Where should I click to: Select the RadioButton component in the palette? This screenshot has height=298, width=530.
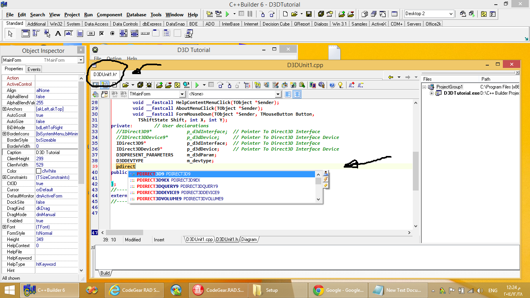(113, 33)
